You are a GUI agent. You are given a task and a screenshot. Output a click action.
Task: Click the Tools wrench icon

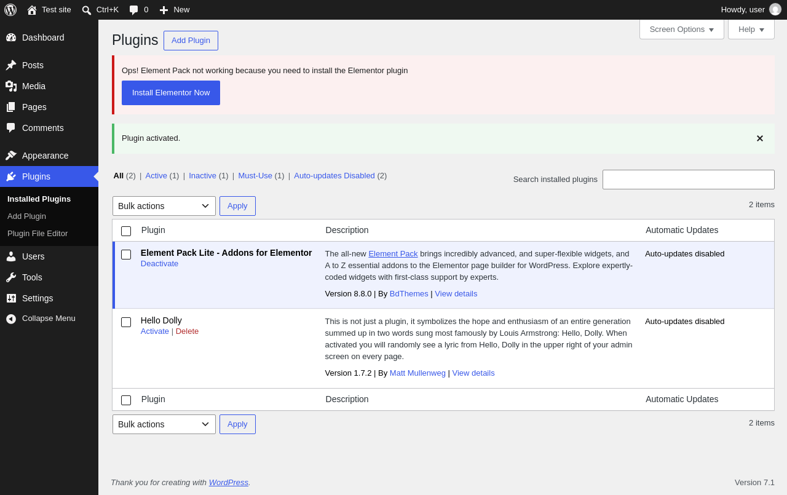click(x=11, y=277)
